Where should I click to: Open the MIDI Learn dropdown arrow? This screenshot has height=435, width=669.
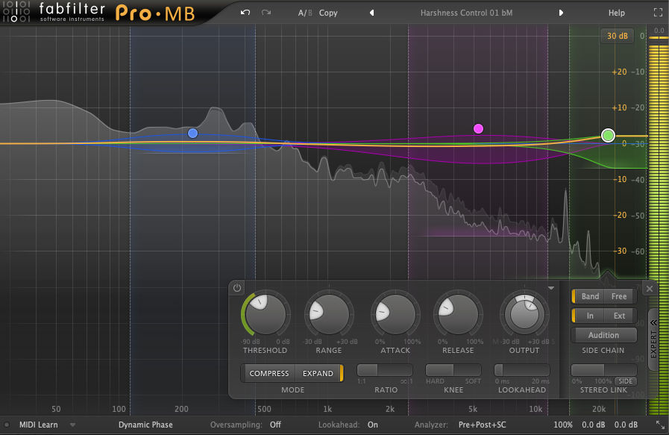pos(72,425)
